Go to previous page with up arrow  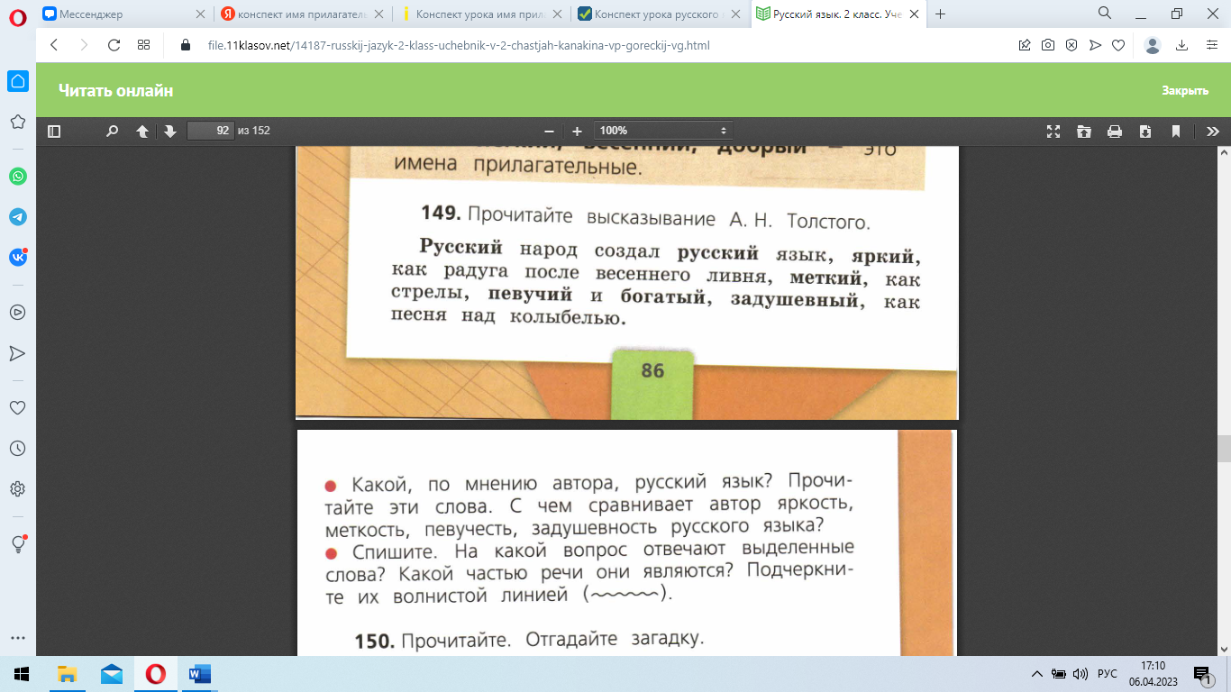coord(141,132)
